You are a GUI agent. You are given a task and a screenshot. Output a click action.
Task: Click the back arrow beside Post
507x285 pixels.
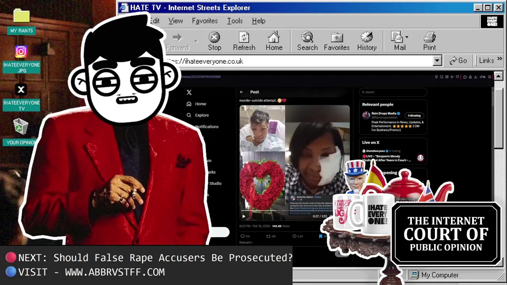(x=242, y=92)
